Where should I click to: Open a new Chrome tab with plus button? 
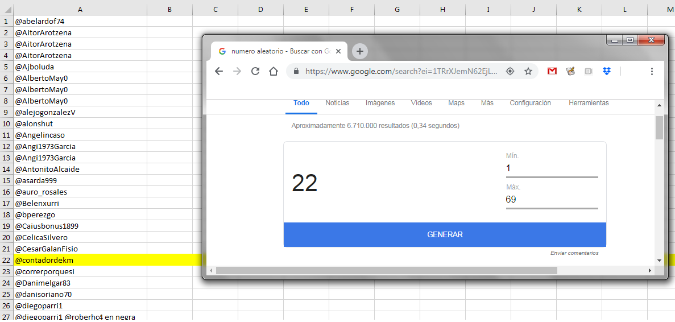coord(360,52)
